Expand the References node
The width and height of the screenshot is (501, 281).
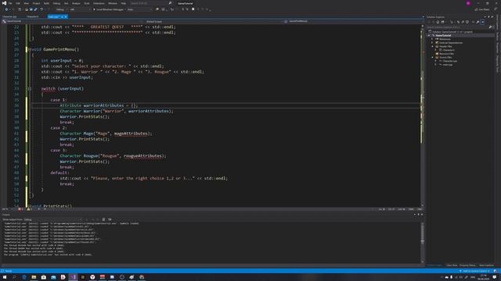(x=432, y=39)
